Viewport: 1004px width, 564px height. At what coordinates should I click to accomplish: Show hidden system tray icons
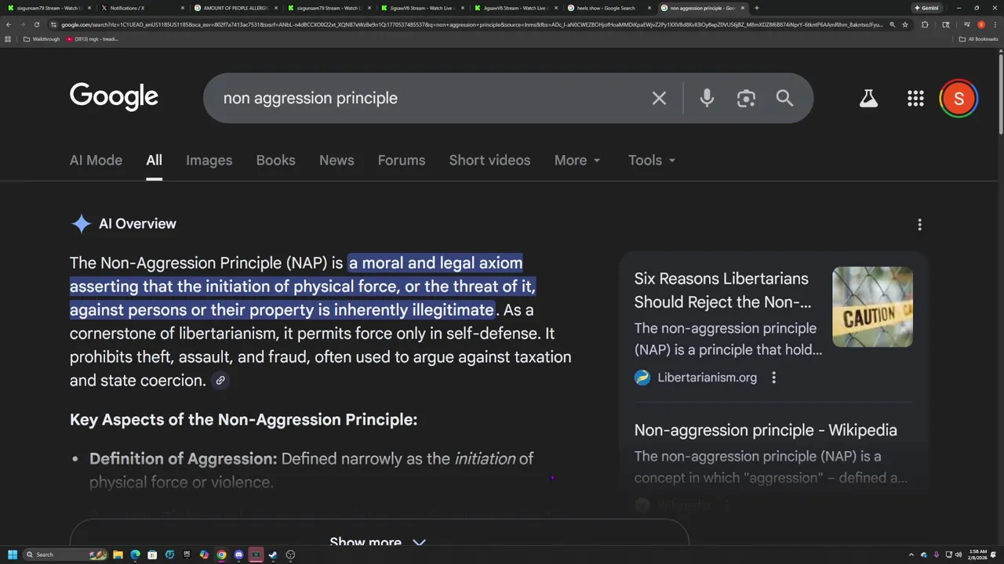(x=912, y=555)
